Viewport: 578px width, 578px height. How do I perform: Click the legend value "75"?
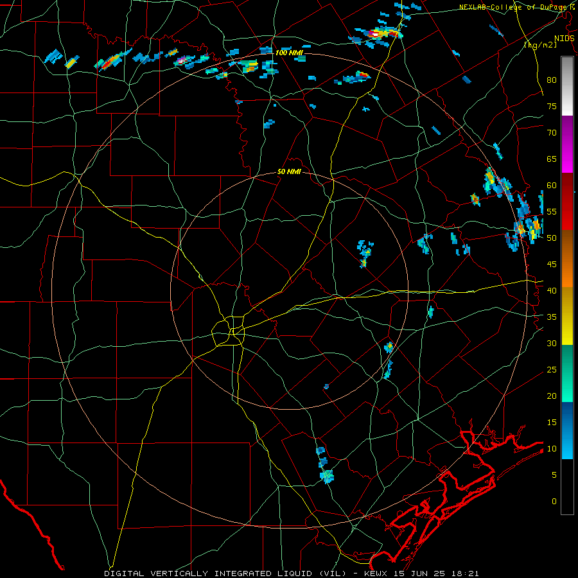coord(552,106)
